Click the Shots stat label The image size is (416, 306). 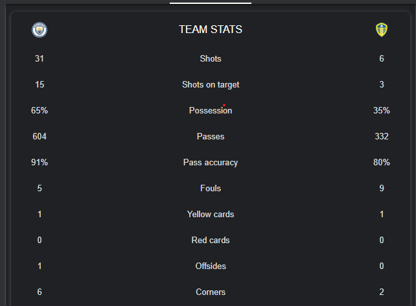click(211, 58)
